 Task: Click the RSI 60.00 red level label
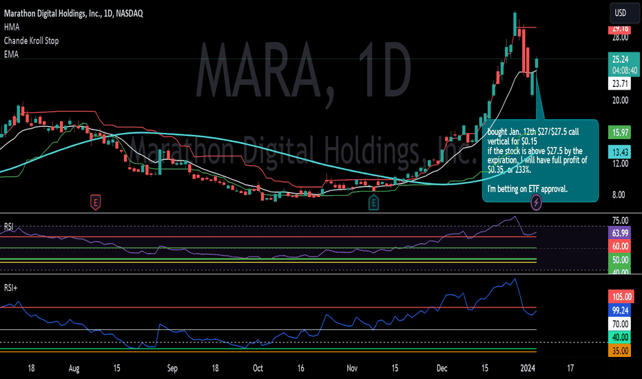click(x=619, y=246)
